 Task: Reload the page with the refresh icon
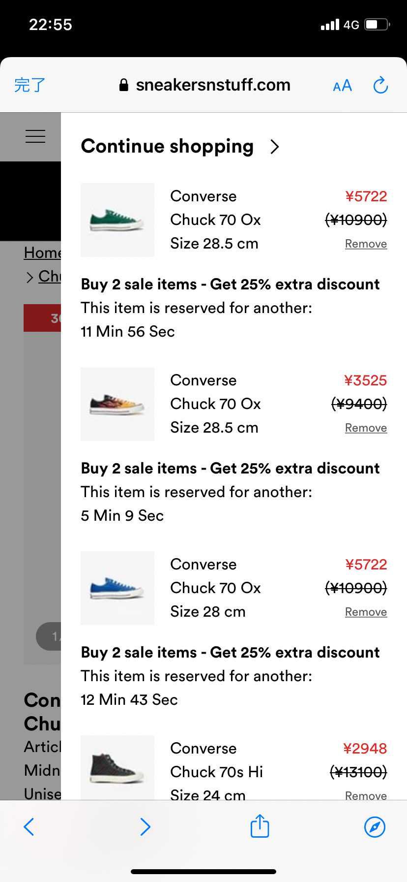(x=380, y=85)
